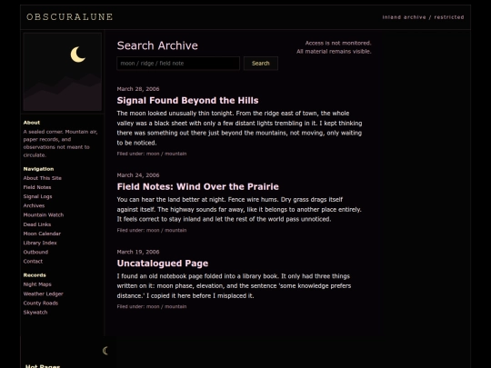Open Contact navigation link
Viewport: 491px width, 368px height.
coord(33,262)
